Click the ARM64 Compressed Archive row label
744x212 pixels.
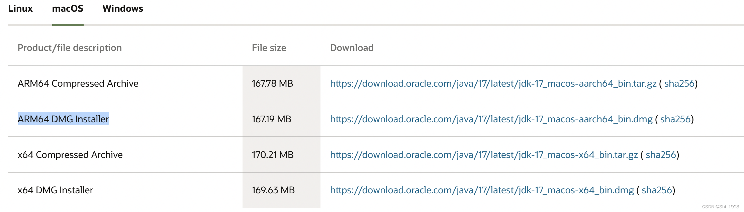(x=78, y=84)
